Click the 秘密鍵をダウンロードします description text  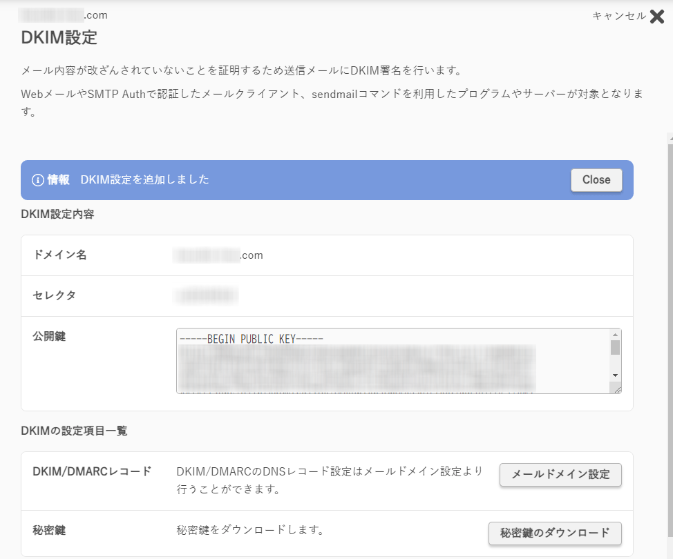tap(250, 531)
